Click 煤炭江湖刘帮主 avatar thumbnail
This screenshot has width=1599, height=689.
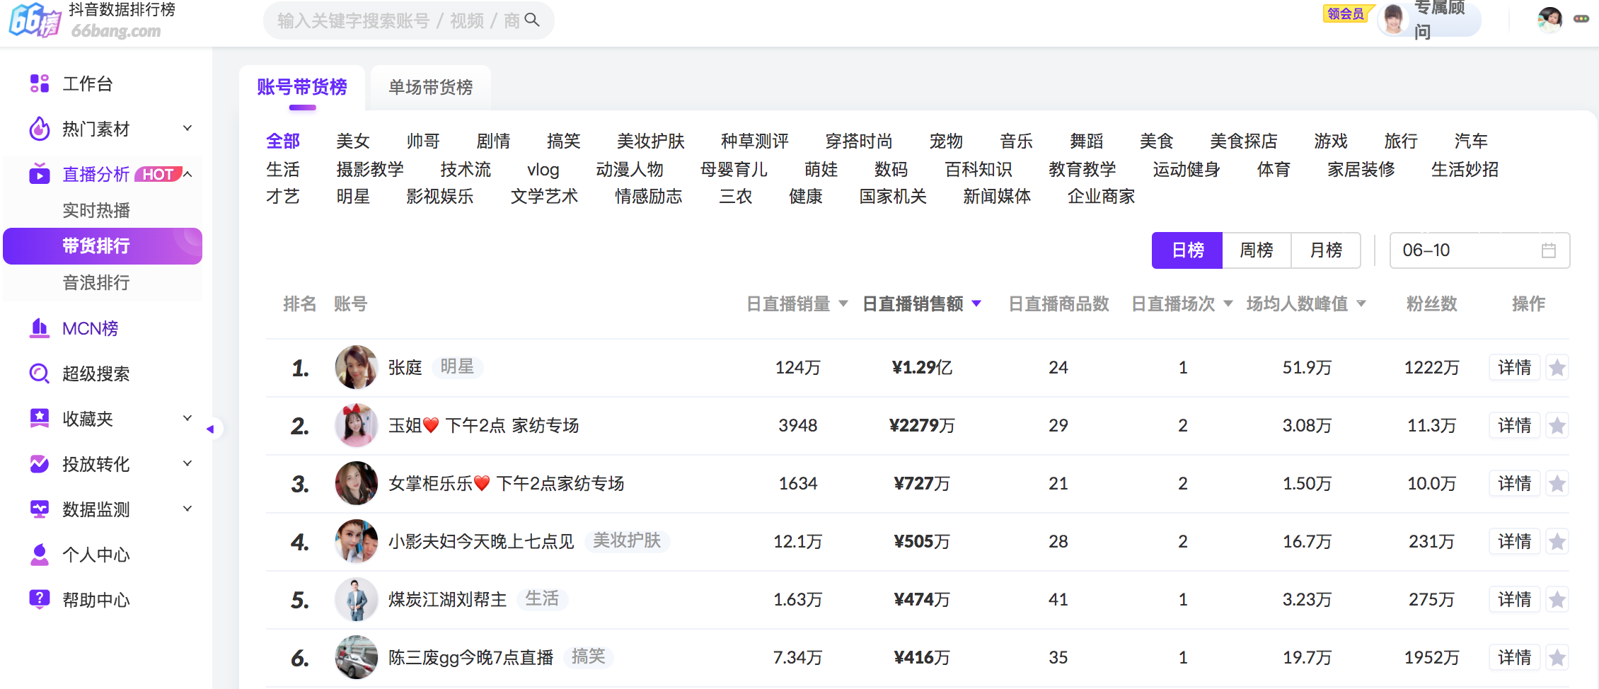click(357, 599)
